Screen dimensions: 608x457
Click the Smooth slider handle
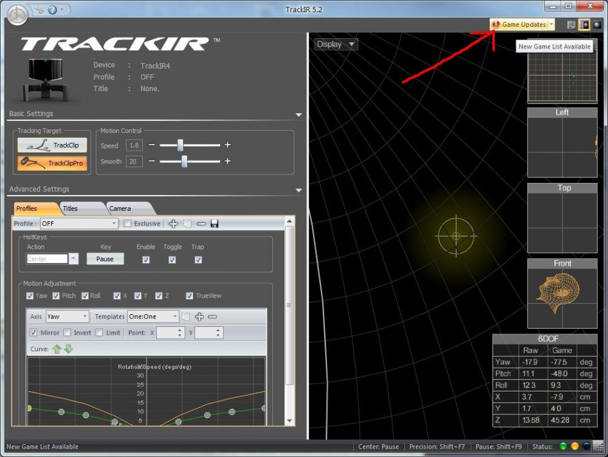(x=184, y=161)
